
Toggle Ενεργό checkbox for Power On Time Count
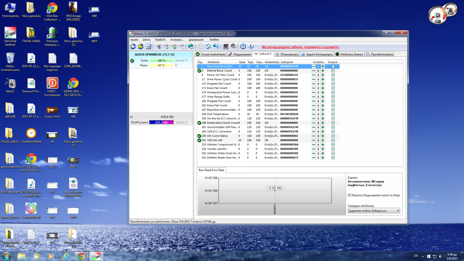(333, 75)
